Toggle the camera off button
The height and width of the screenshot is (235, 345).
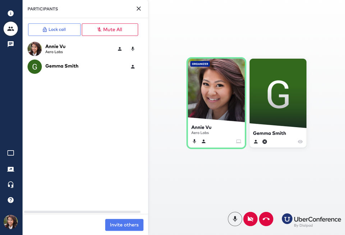pyautogui.click(x=250, y=219)
